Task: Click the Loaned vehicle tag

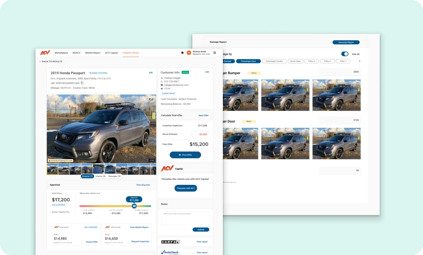Action: (168, 93)
